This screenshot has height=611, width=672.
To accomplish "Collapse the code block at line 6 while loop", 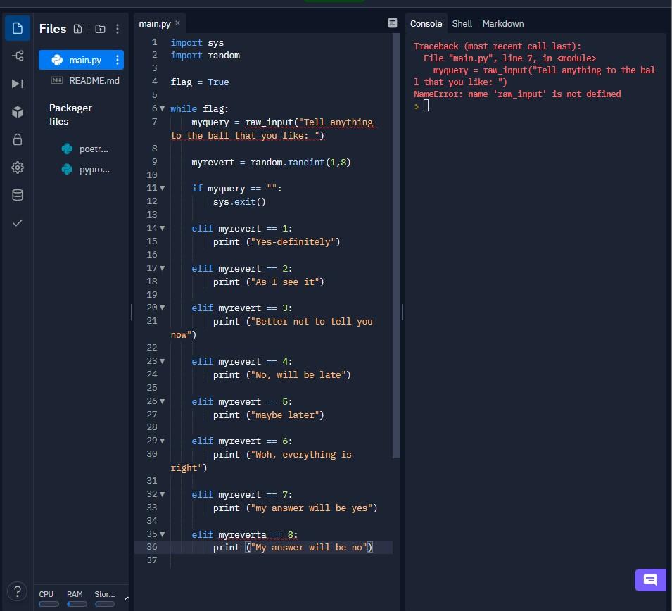I will (x=163, y=109).
